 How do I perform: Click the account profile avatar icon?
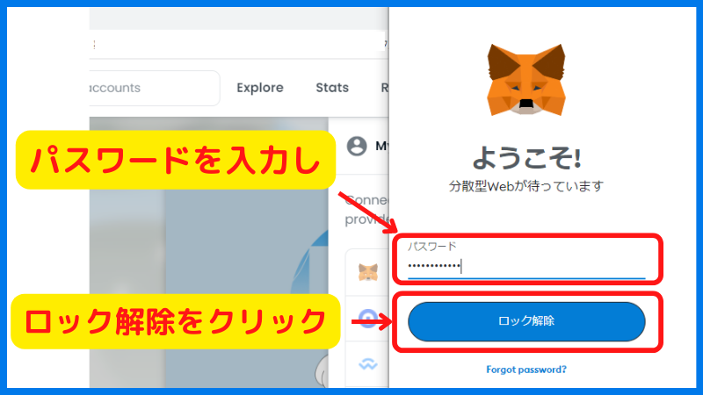357,146
